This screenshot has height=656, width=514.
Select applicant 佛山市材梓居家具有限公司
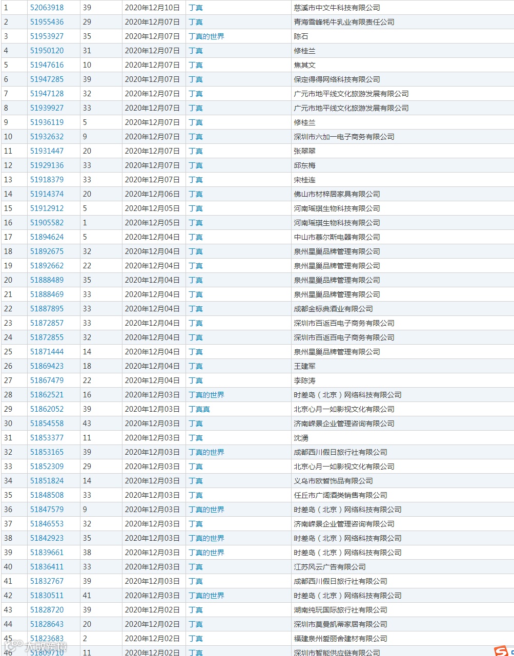[x=337, y=194]
